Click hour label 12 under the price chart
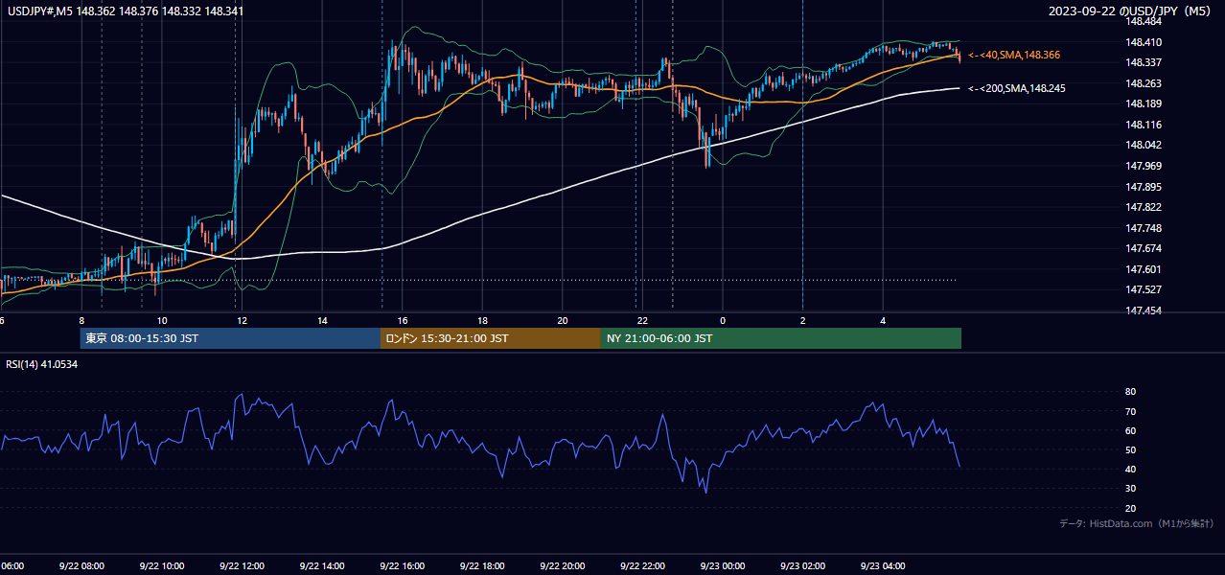 coord(242,320)
